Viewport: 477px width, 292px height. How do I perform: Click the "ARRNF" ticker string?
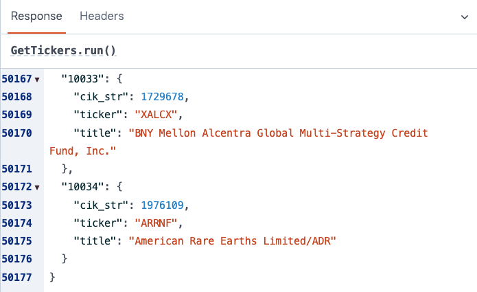(x=159, y=222)
